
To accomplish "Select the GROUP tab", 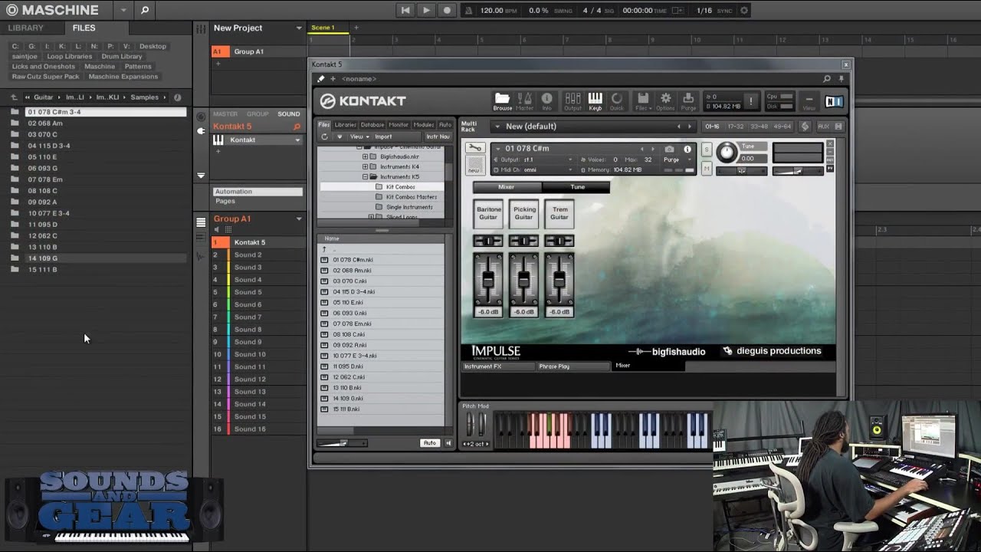I will (x=258, y=114).
